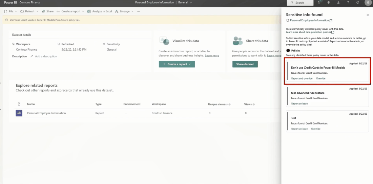Click Learn more about data protection policies

click(x=308, y=32)
